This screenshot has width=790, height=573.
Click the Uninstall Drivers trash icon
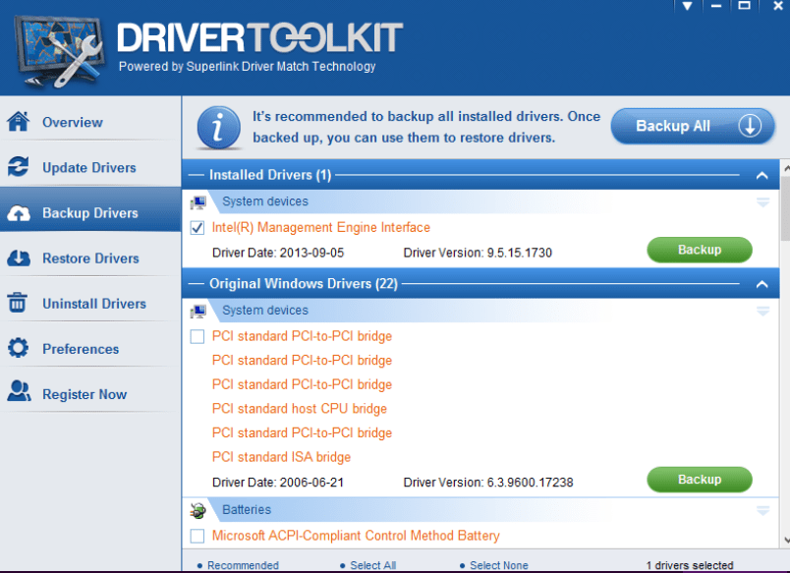19,304
